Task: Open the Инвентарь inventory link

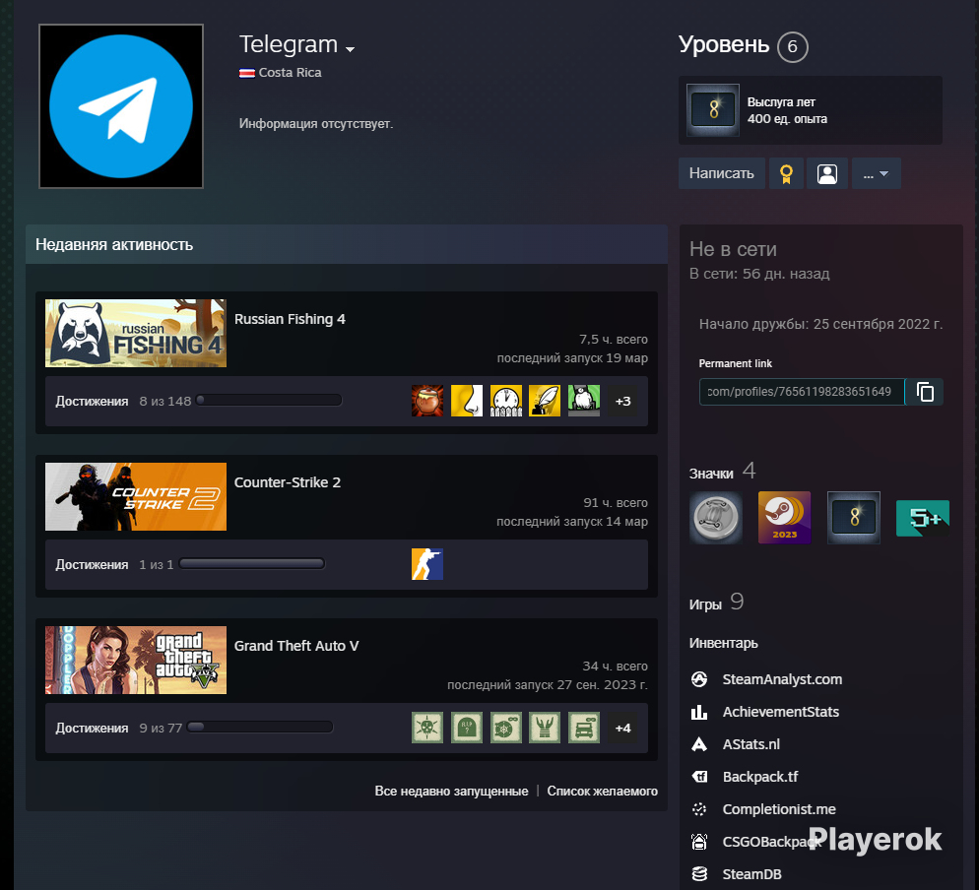Action: pyautogui.click(x=724, y=643)
